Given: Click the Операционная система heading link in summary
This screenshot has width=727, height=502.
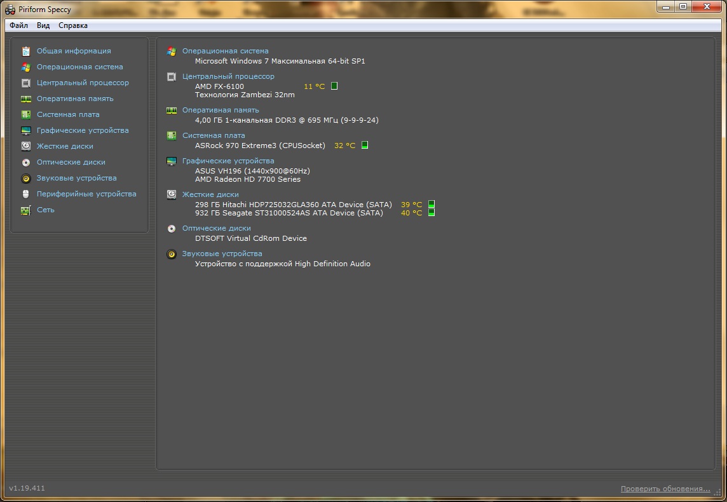Looking at the screenshot, I should click(226, 51).
